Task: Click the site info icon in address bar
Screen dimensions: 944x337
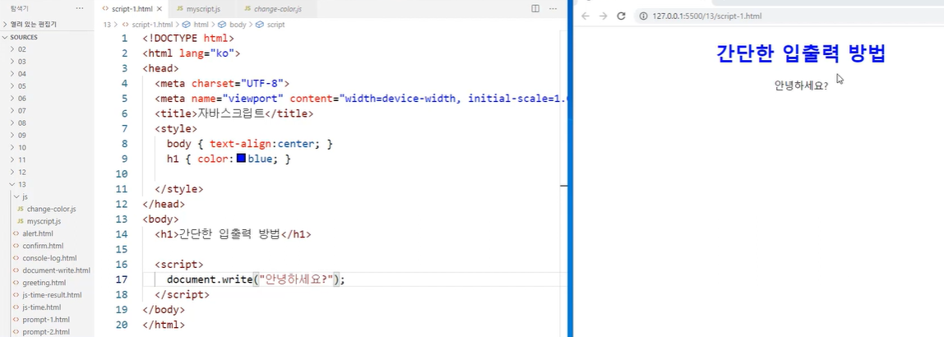Action: point(643,16)
